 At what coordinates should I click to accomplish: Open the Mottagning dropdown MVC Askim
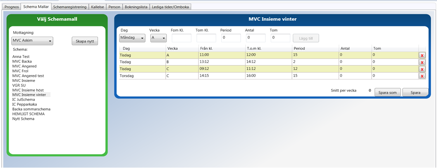click(32, 41)
